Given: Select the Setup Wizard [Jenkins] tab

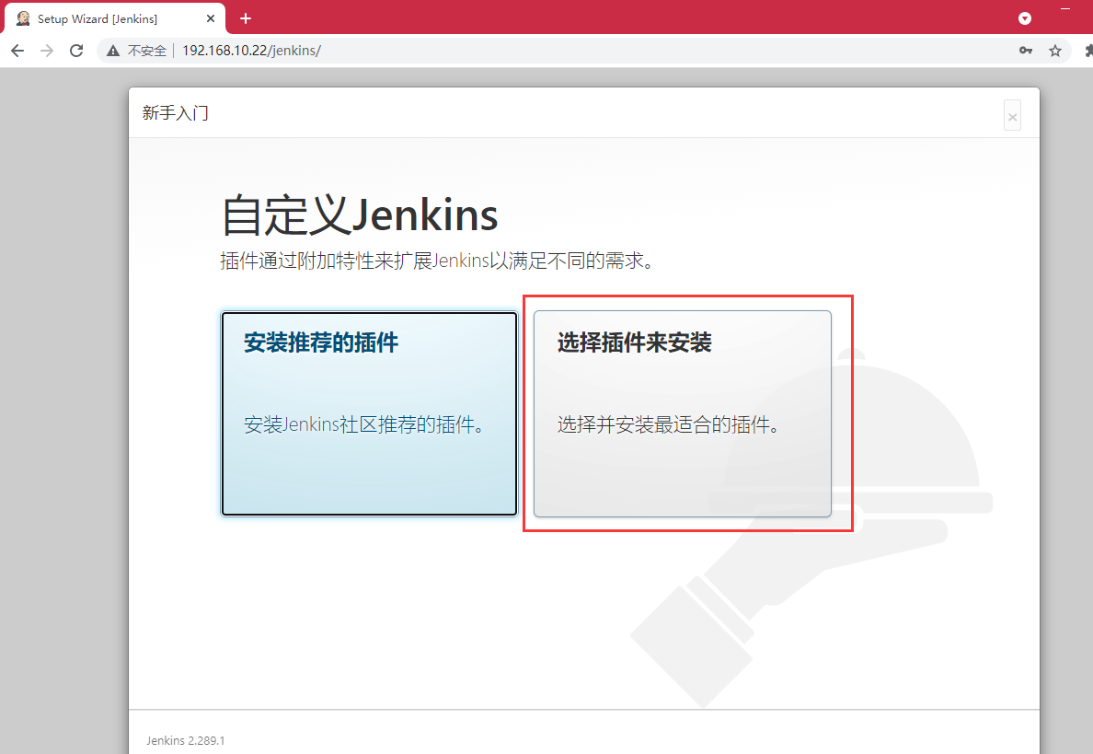Looking at the screenshot, I should 114,18.
